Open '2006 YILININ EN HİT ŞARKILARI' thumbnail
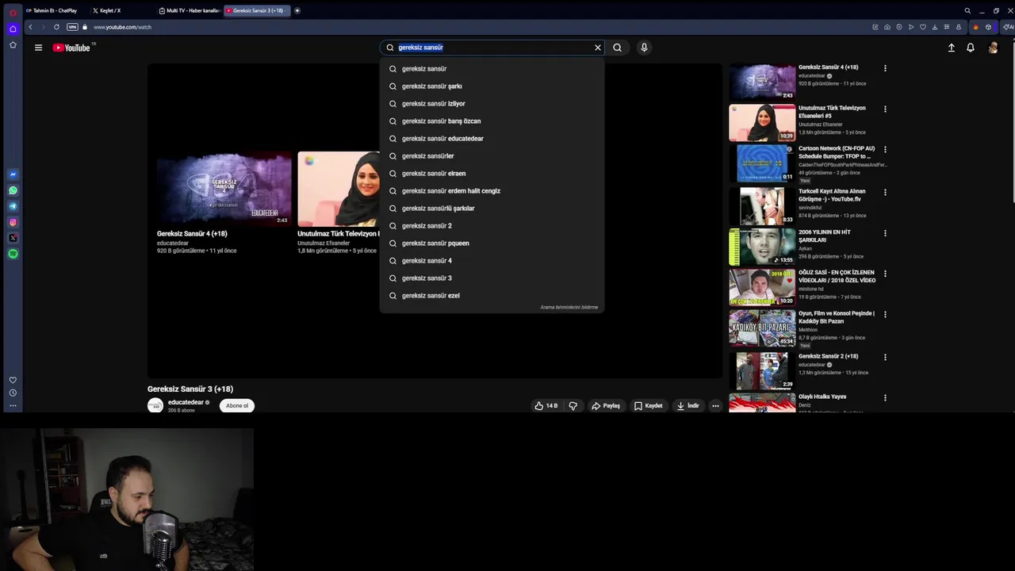Screen dimensions: 1015x571 [x=762, y=247]
